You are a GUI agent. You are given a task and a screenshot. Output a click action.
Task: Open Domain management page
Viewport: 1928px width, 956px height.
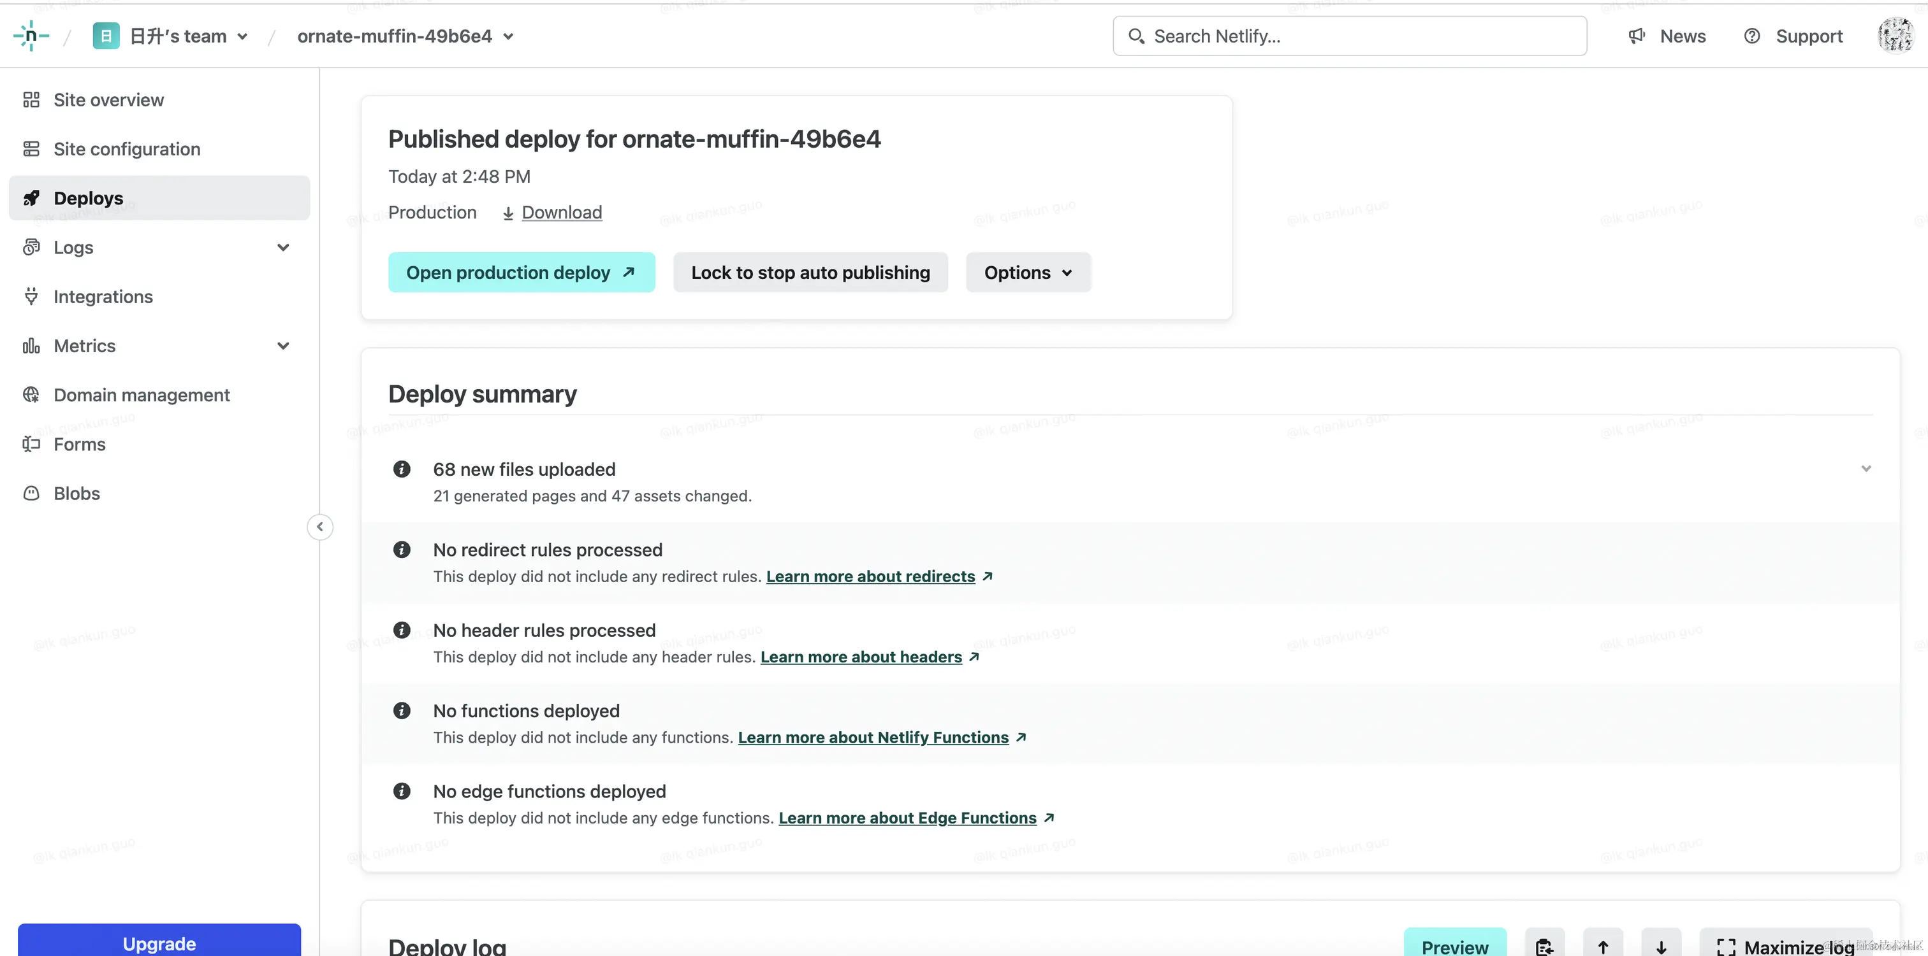[142, 396]
